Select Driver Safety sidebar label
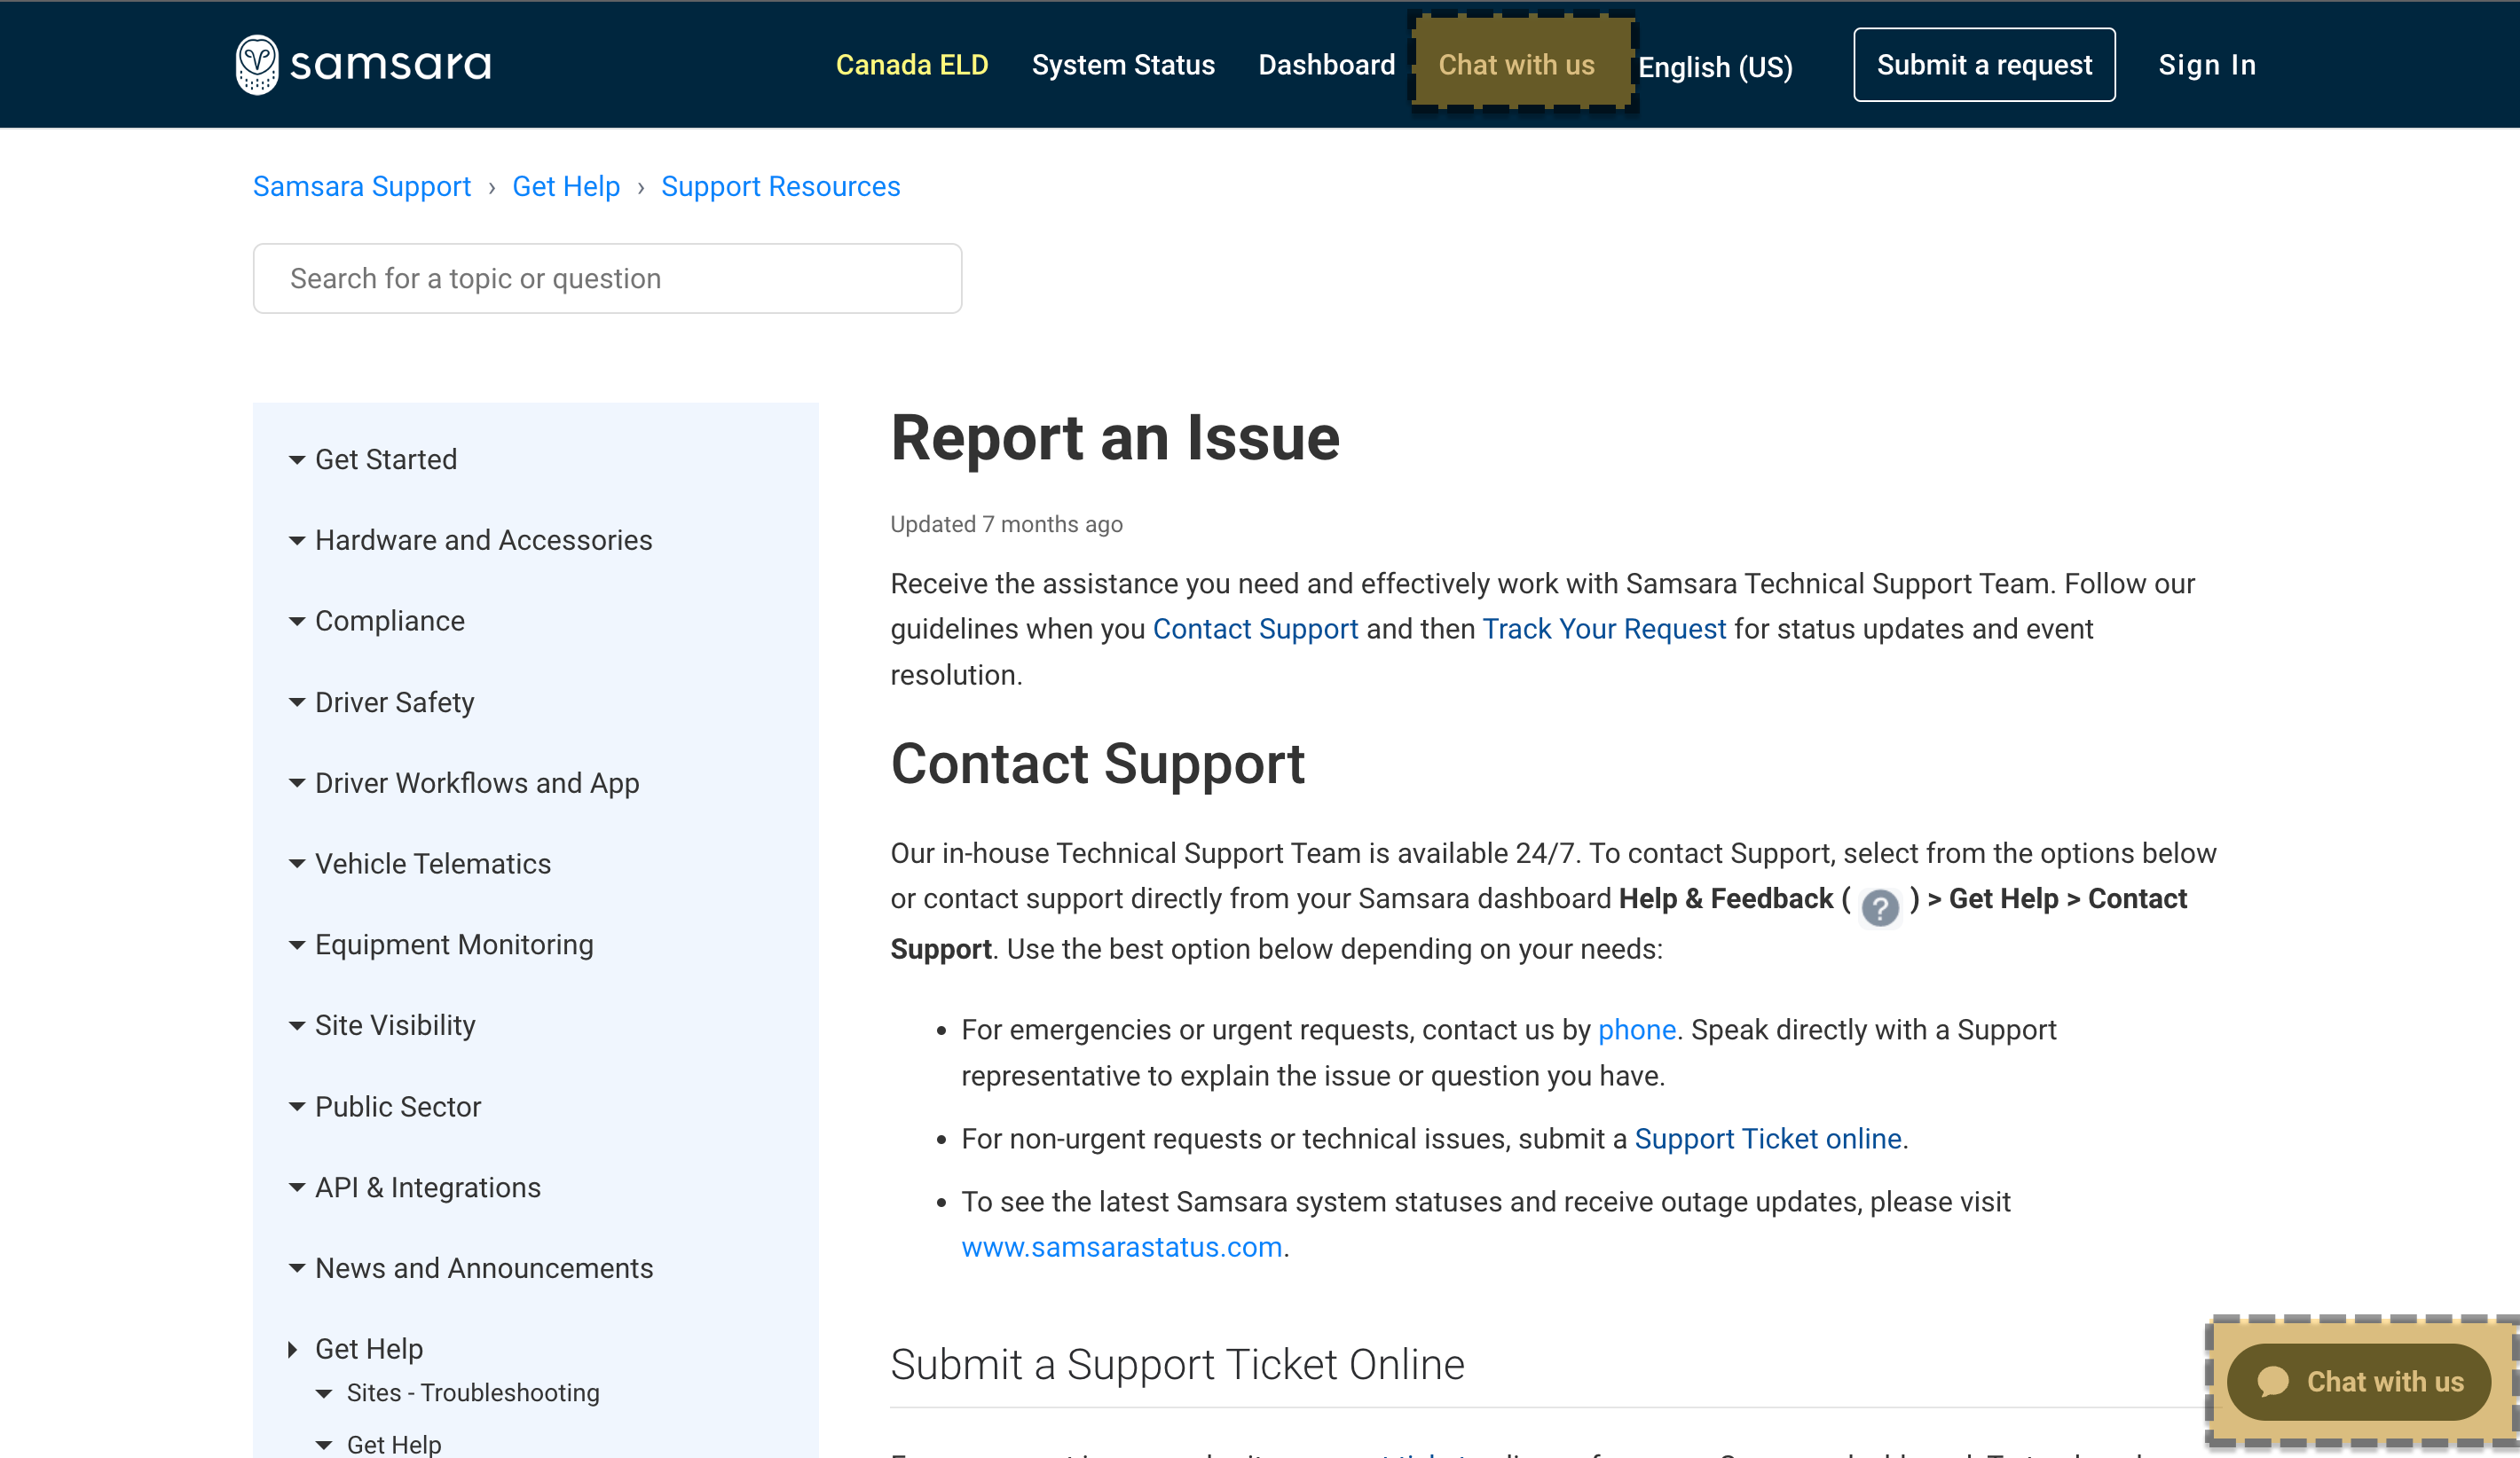Image resolution: width=2520 pixels, height=1458 pixels. pos(395,702)
